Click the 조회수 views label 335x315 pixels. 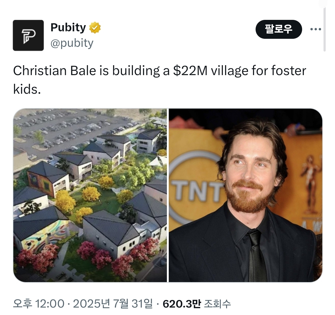pyautogui.click(x=217, y=304)
